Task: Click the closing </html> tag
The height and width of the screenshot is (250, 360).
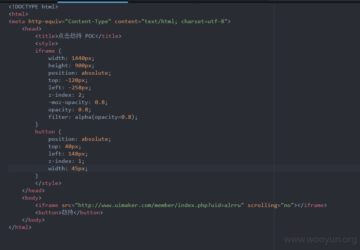Action: [20, 227]
